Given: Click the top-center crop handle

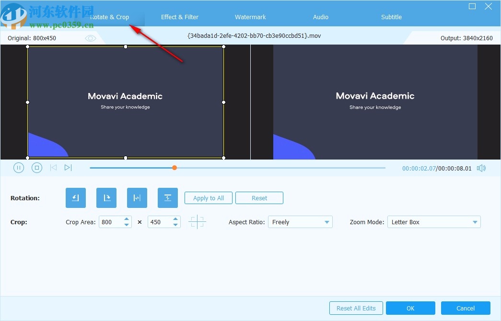Looking at the screenshot, I should point(126,46).
